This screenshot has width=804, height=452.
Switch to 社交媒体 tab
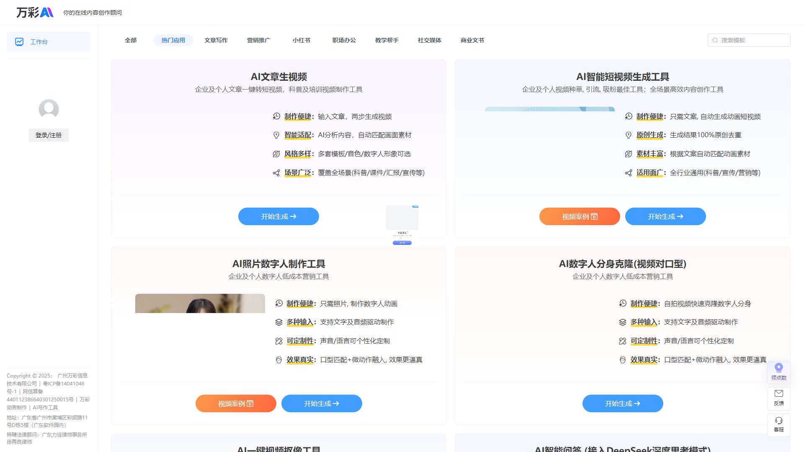point(430,40)
